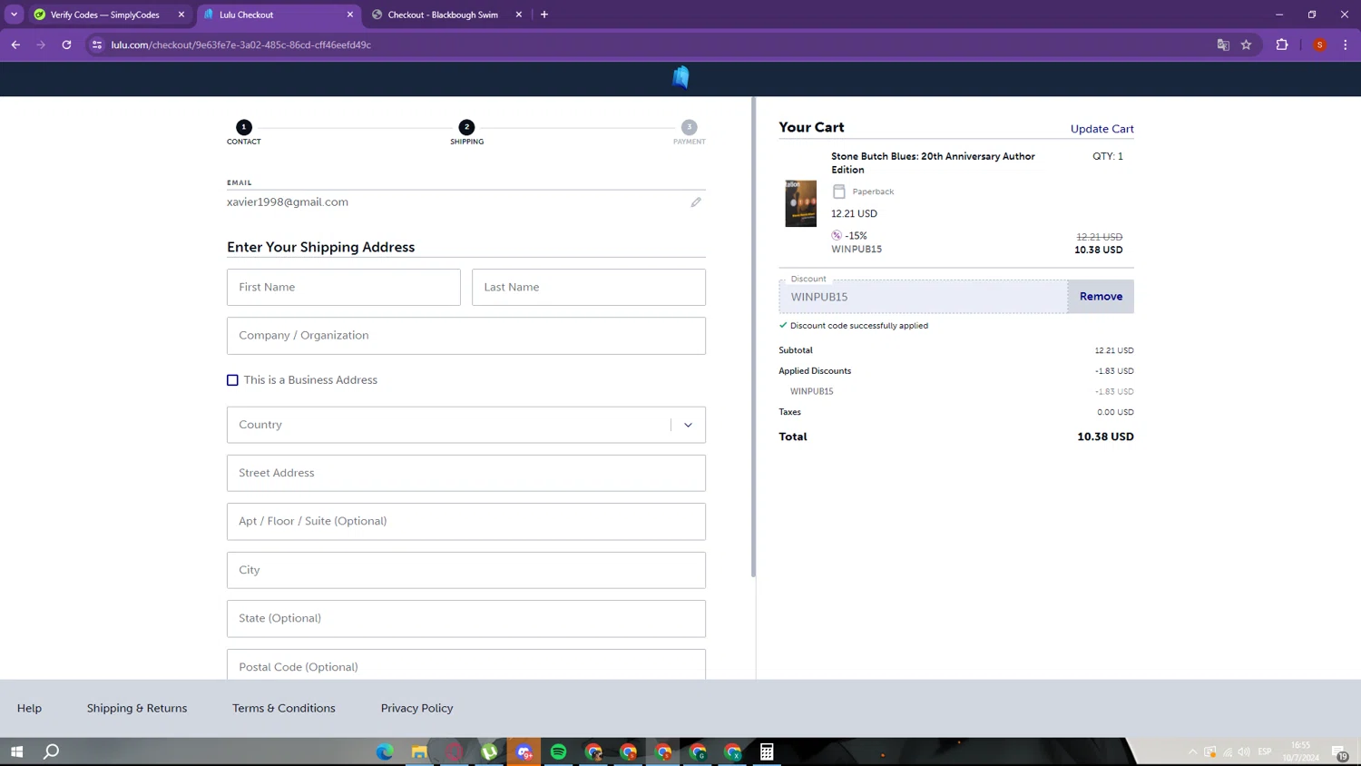Click the xavier1998@gmail.com email text
Image resolution: width=1361 pixels, height=766 pixels.
tap(288, 202)
